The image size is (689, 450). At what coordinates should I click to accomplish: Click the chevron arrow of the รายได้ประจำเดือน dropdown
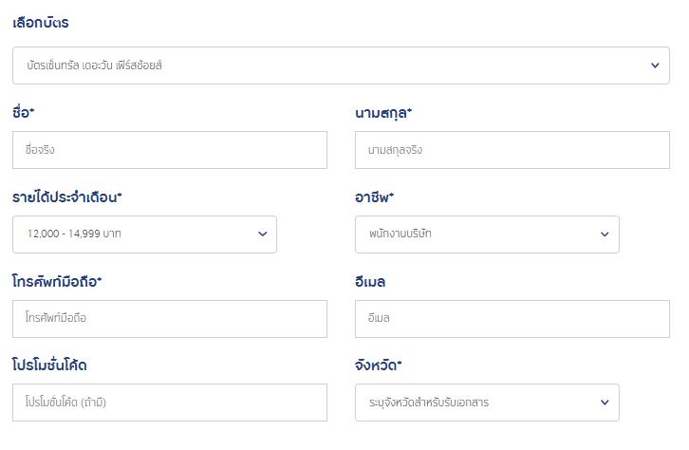(263, 234)
